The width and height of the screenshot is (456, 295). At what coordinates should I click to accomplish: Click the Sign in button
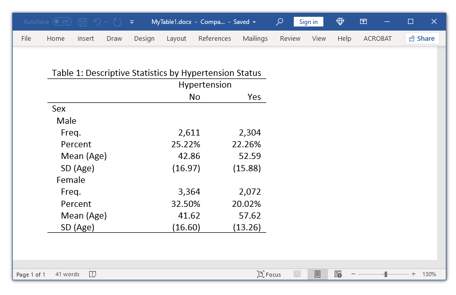pyautogui.click(x=308, y=21)
